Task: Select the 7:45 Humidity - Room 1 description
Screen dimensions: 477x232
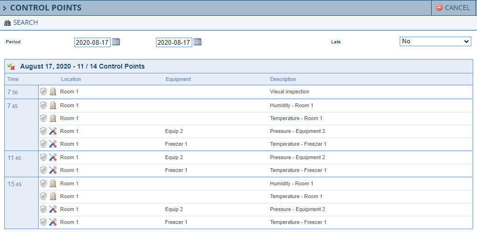Action: pyautogui.click(x=291, y=105)
